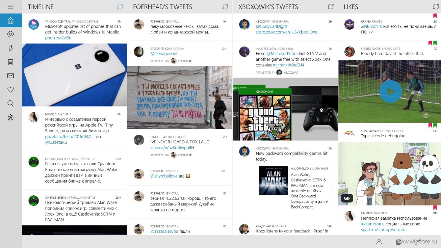Open Direct Messages envelope icon
Image resolution: width=441 pixels, height=248 pixels.
pos(10,76)
